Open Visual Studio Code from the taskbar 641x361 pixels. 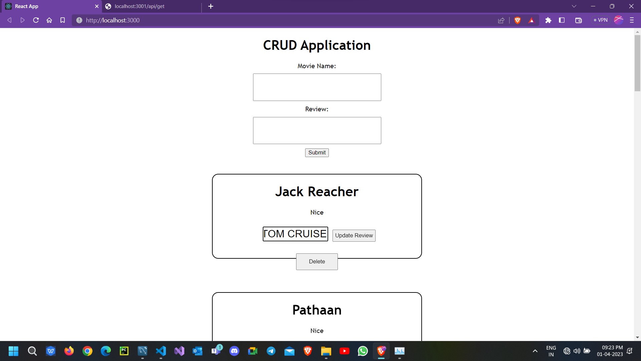[161, 351]
